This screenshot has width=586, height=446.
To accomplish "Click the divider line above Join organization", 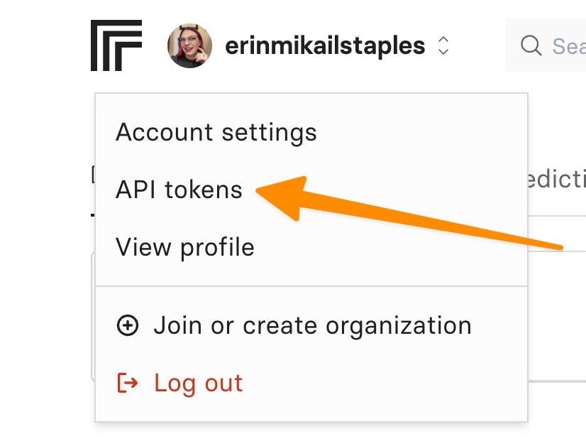I will pos(311,286).
